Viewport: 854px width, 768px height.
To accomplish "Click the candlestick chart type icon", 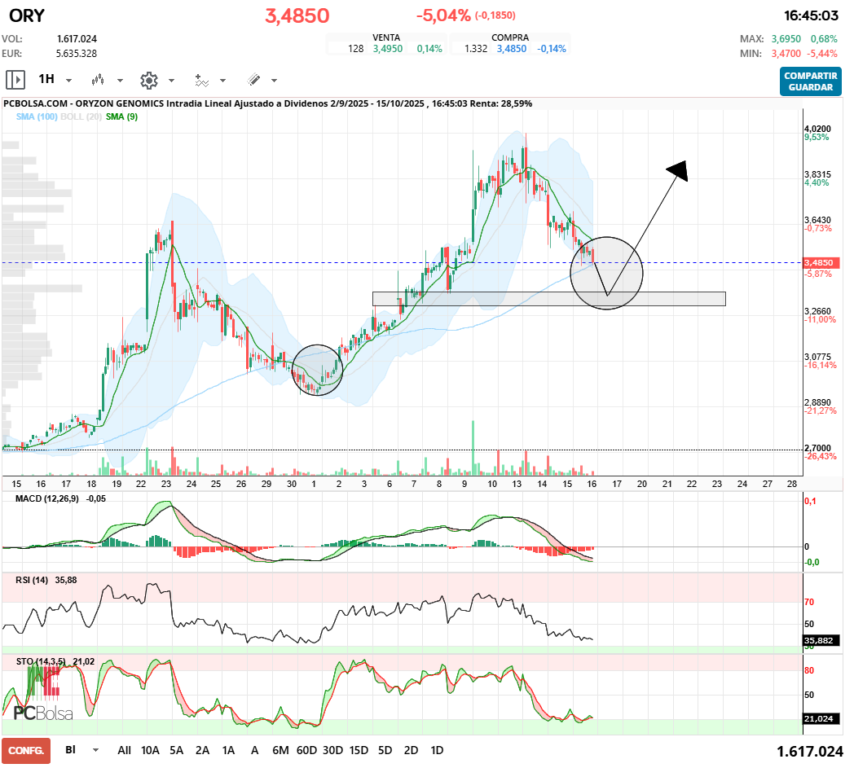I will (x=99, y=80).
